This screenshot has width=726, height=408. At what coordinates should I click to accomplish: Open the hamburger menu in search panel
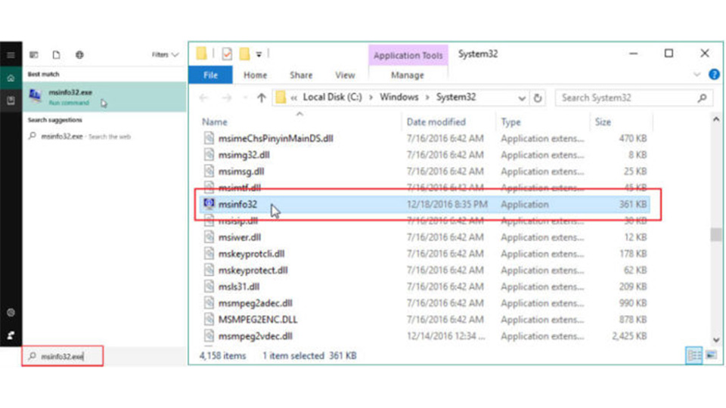pos(11,55)
